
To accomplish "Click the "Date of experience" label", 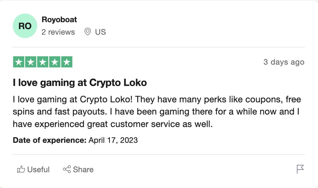I will coord(50,140).
